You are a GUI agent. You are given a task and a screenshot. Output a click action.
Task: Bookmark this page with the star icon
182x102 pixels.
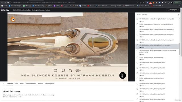pyautogui.click(x=144, y=3)
